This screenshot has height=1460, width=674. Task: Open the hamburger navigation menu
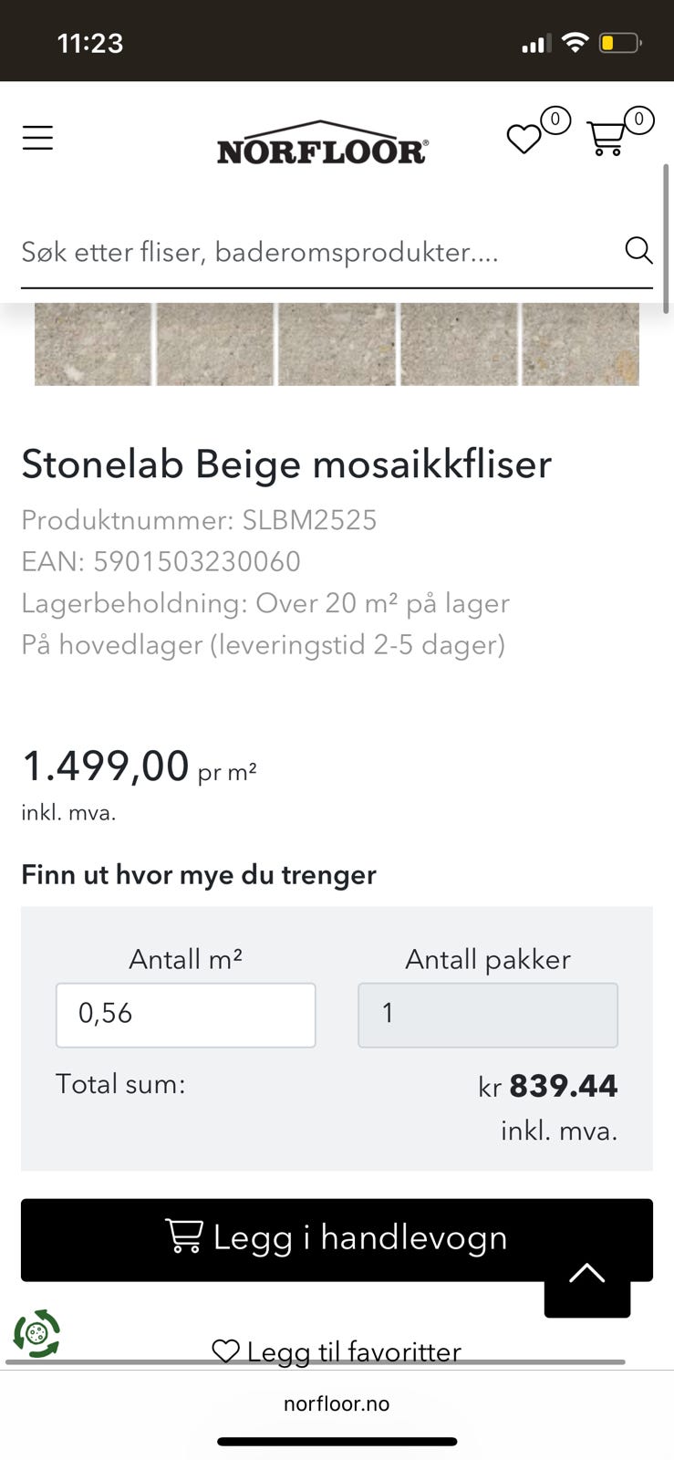pos(37,138)
